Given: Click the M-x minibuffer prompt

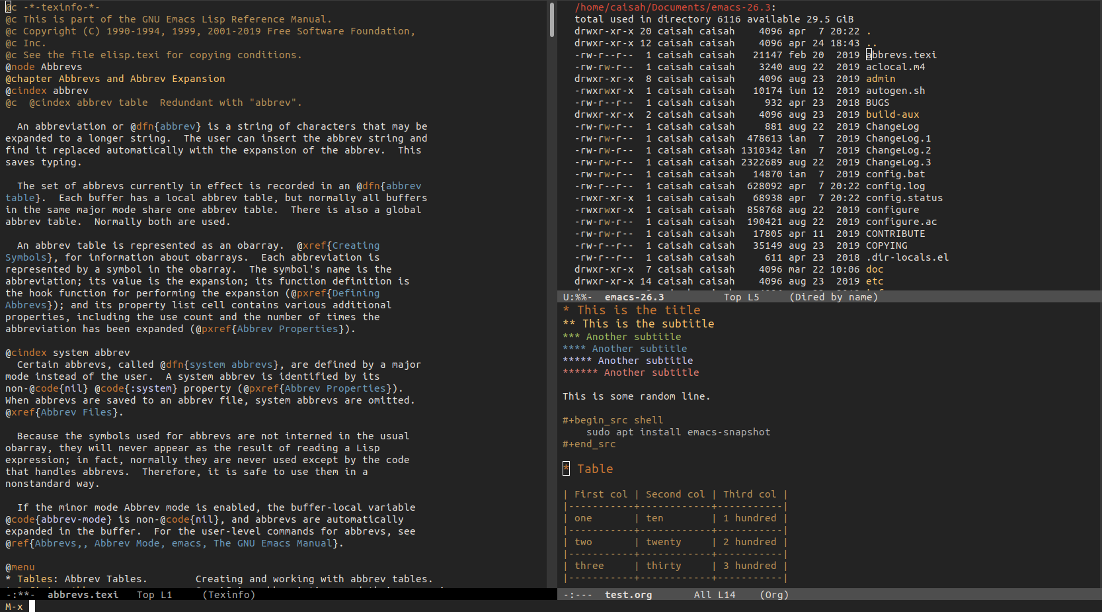Looking at the screenshot, I should click(14, 607).
